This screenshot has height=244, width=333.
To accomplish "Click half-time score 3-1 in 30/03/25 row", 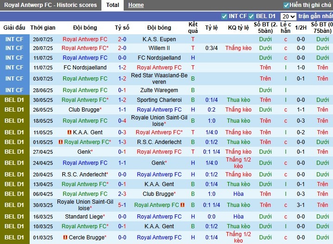I will 301,205.
